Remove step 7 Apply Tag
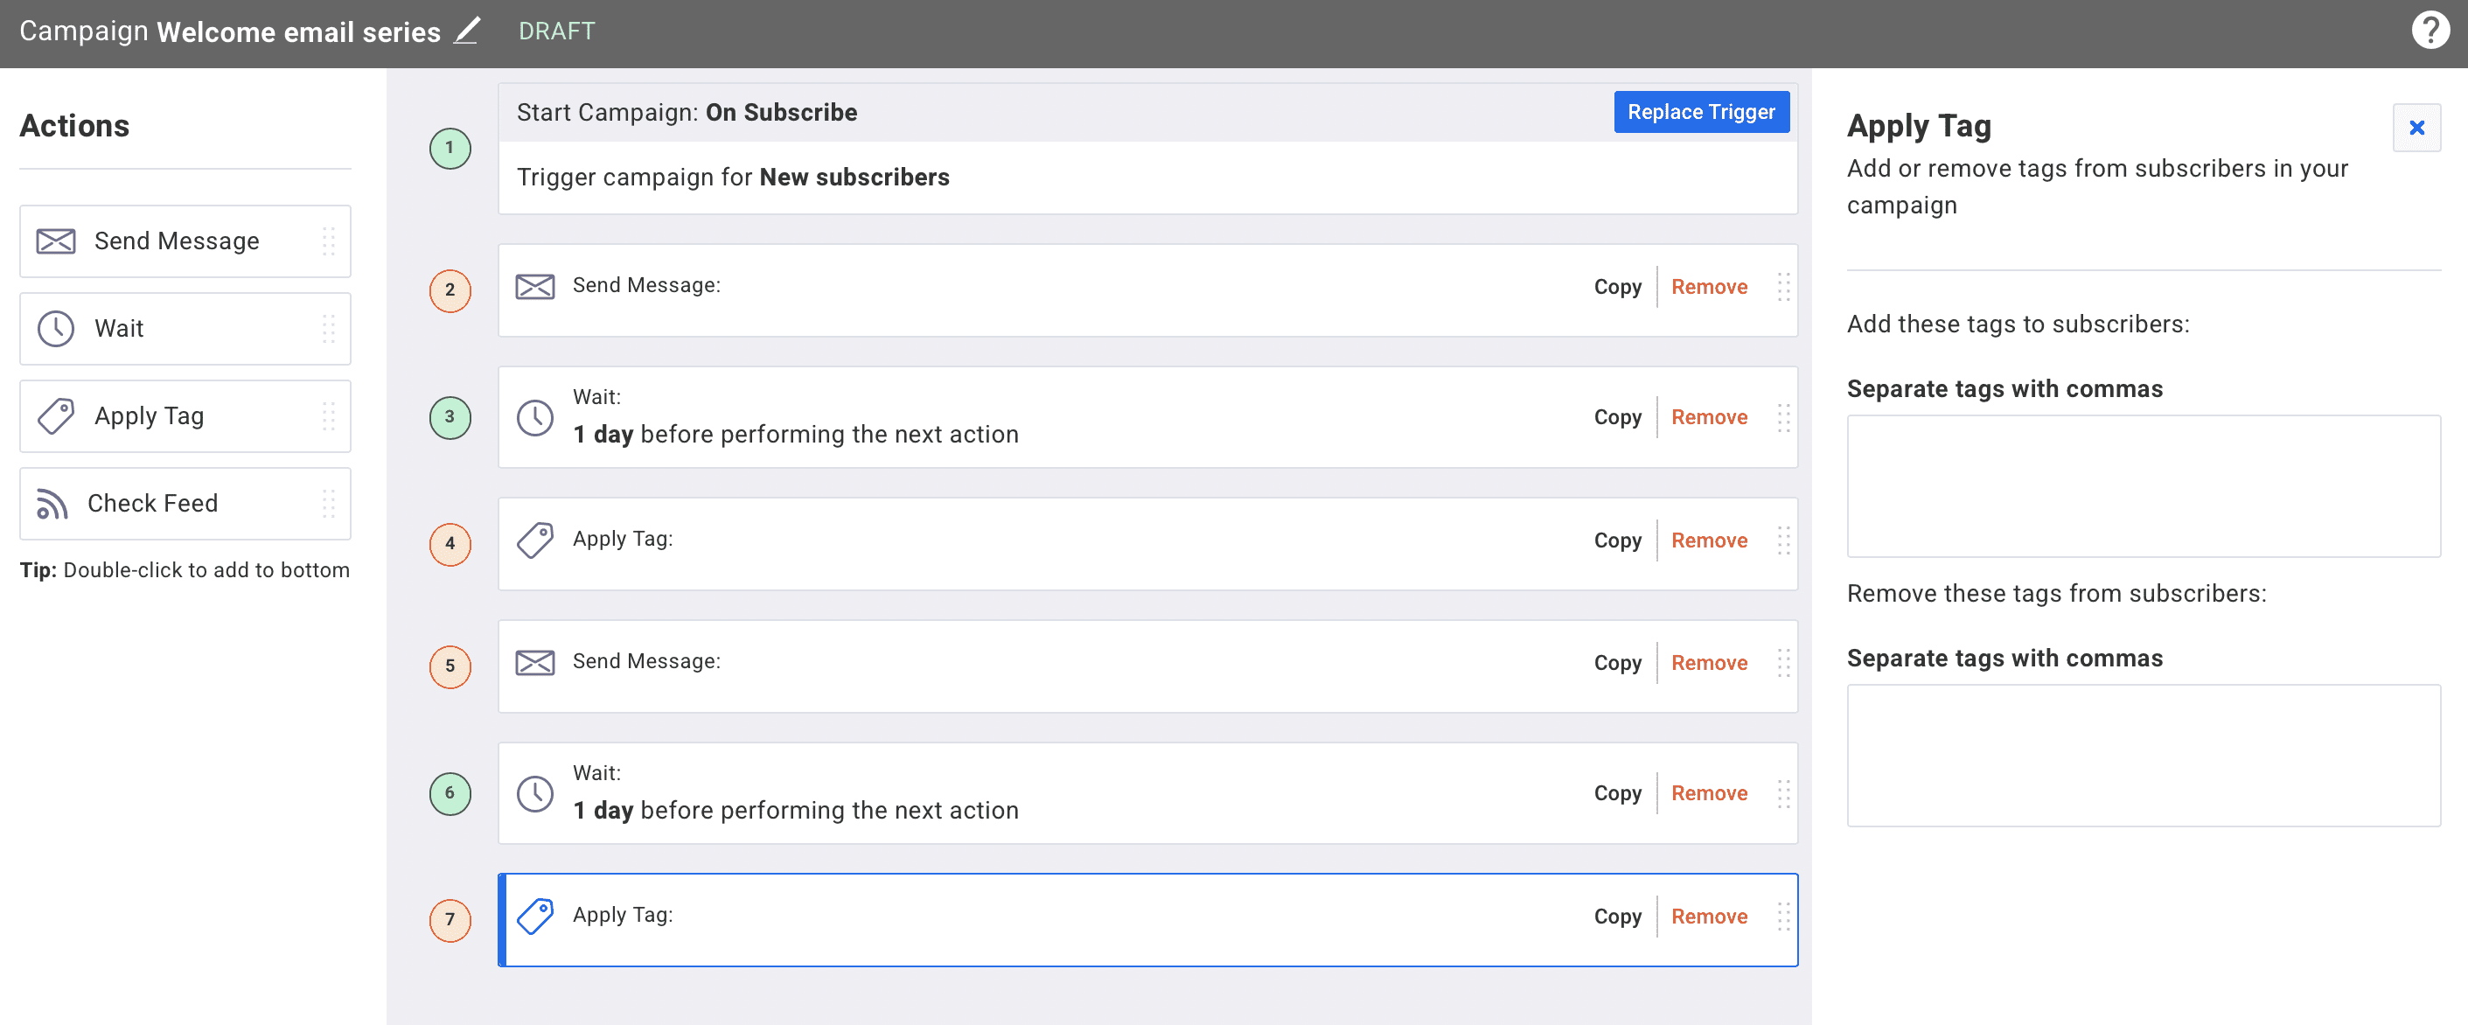 click(x=1709, y=917)
